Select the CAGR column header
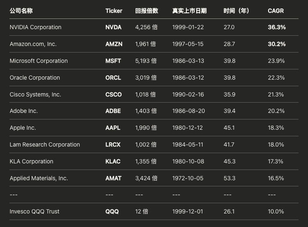 coord(276,11)
